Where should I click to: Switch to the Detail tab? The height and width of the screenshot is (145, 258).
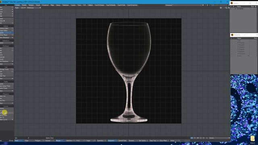pos(38,5)
